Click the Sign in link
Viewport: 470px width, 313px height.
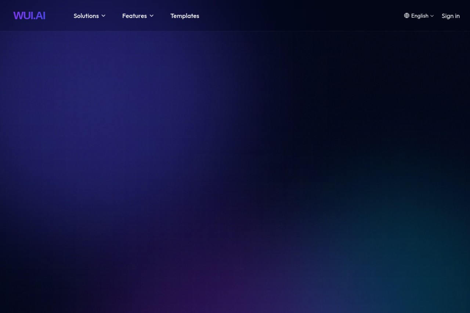[x=451, y=16]
